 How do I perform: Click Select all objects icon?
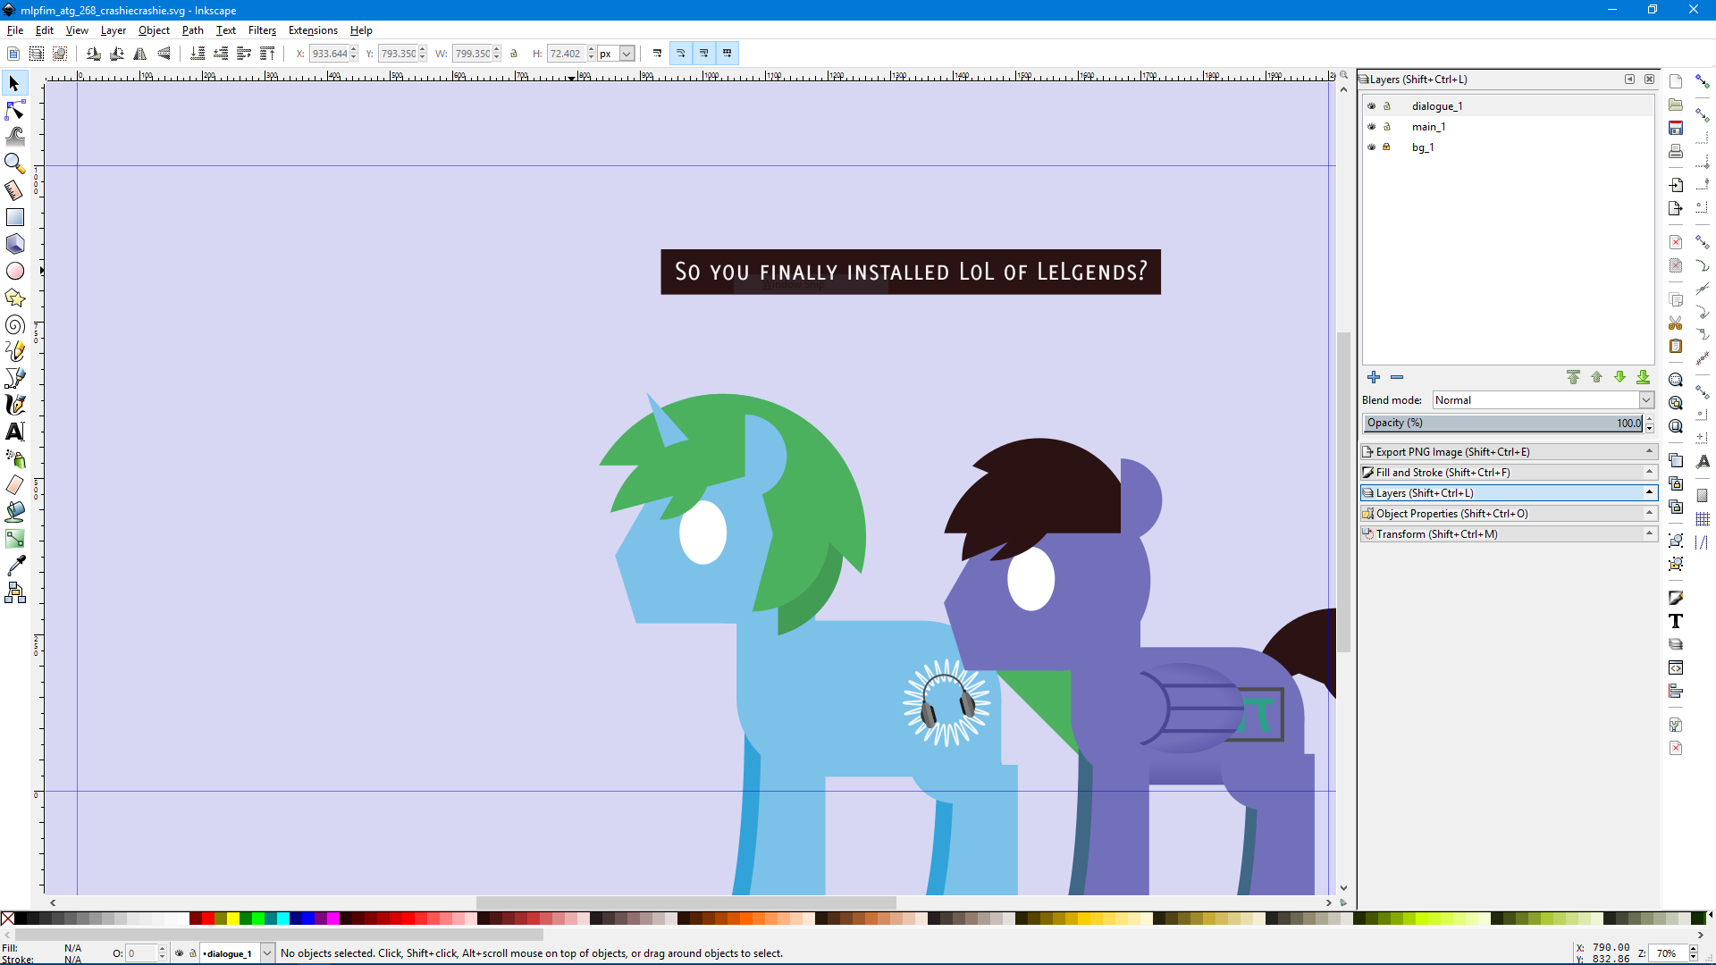tap(13, 54)
